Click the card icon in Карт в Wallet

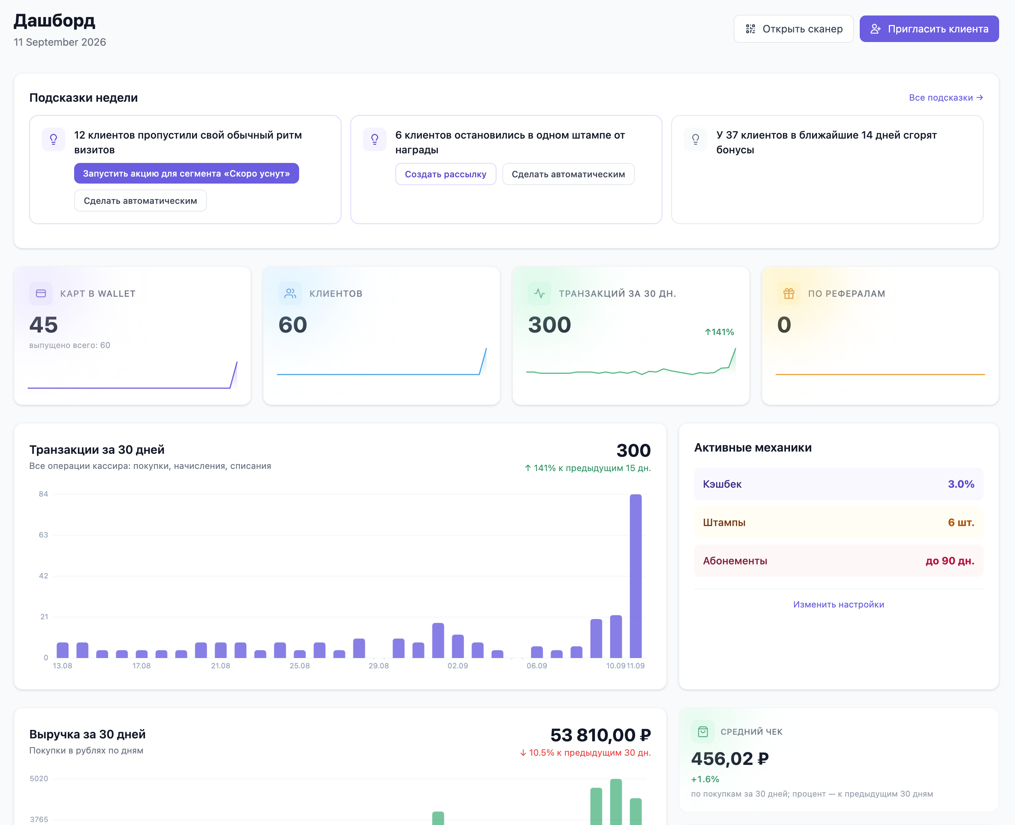click(41, 293)
